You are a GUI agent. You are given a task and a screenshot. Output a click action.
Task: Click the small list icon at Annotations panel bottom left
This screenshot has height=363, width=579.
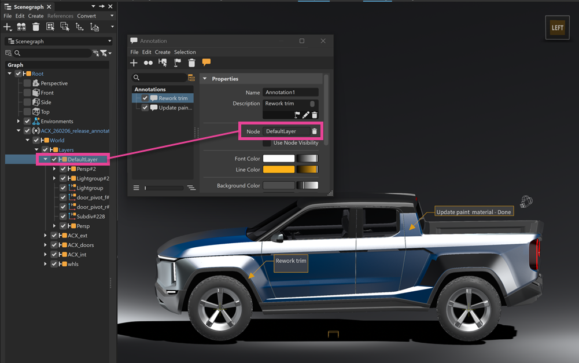pos(137,188)
